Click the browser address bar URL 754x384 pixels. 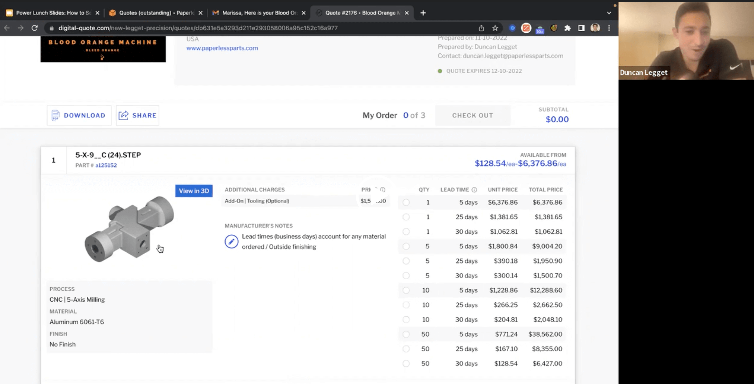pyautogui.click(x=198, y=28)
